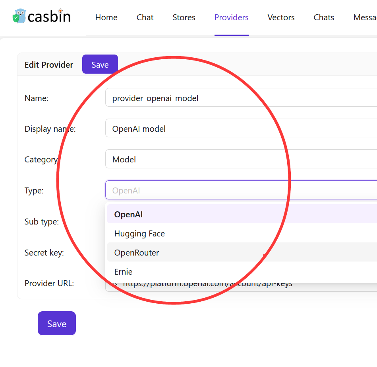The height and width of the screenshot is (367, 377).
Task: Switch to the Chats section
Action: (323, 17)
